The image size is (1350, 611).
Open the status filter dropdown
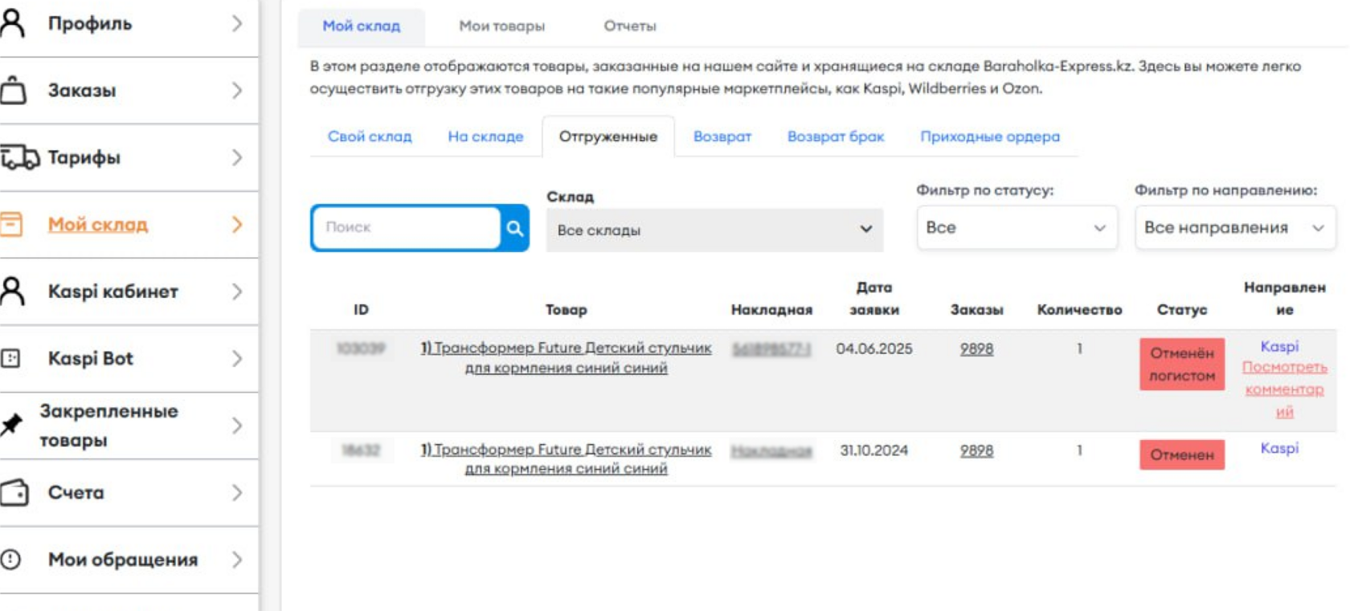coord(1017,228)
